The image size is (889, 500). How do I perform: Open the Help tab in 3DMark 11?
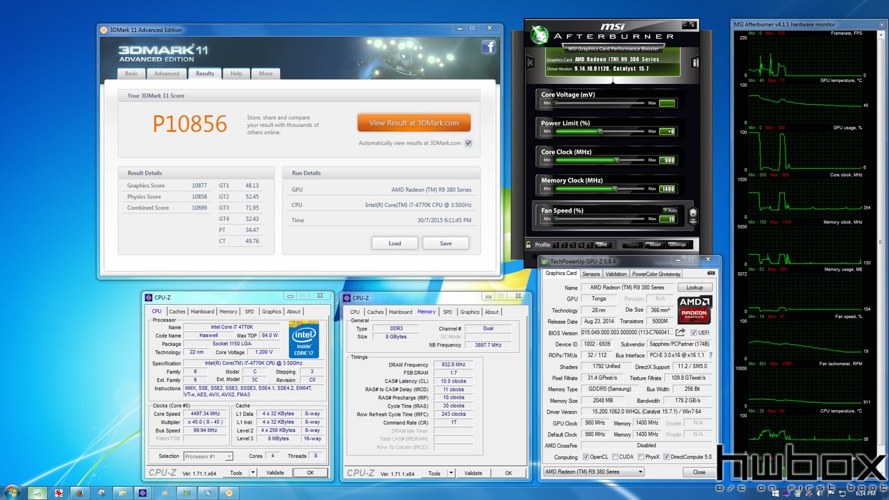pos(237,74)
